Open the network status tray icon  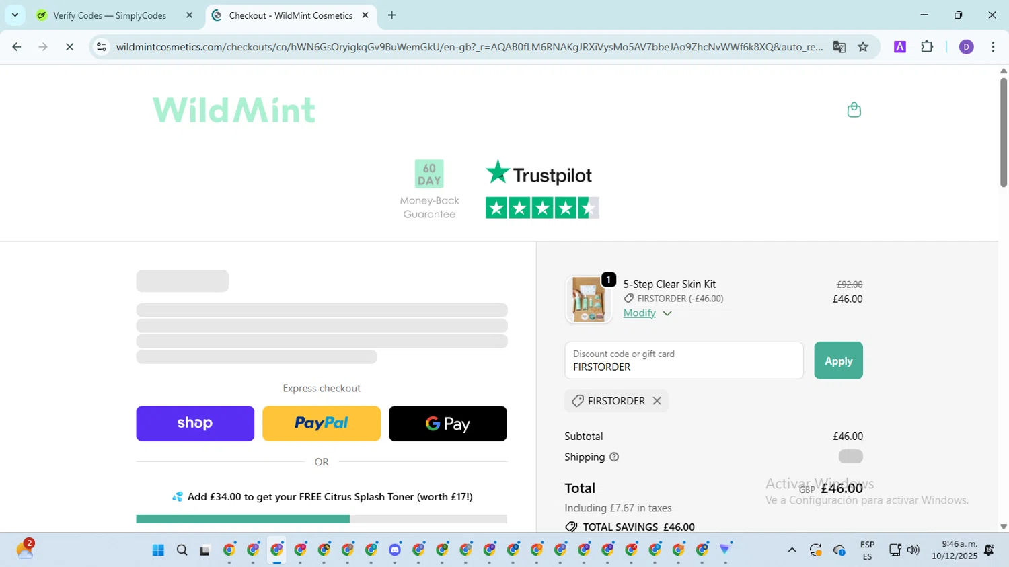tap(895, 550)
